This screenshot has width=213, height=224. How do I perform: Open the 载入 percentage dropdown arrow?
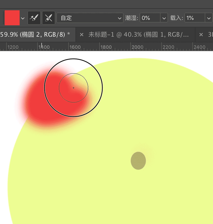(209, 18)
